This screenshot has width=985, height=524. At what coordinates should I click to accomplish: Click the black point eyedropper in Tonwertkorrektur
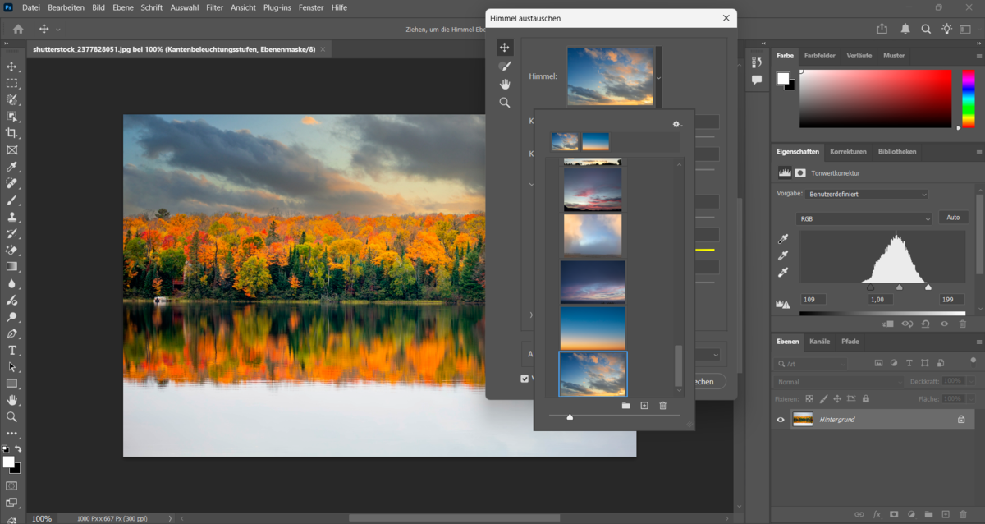click(781, 238)
